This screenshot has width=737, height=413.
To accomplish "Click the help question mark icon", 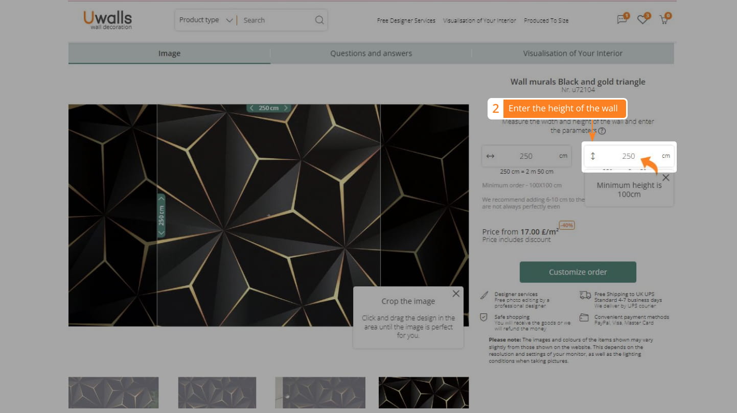I will 602,131.
